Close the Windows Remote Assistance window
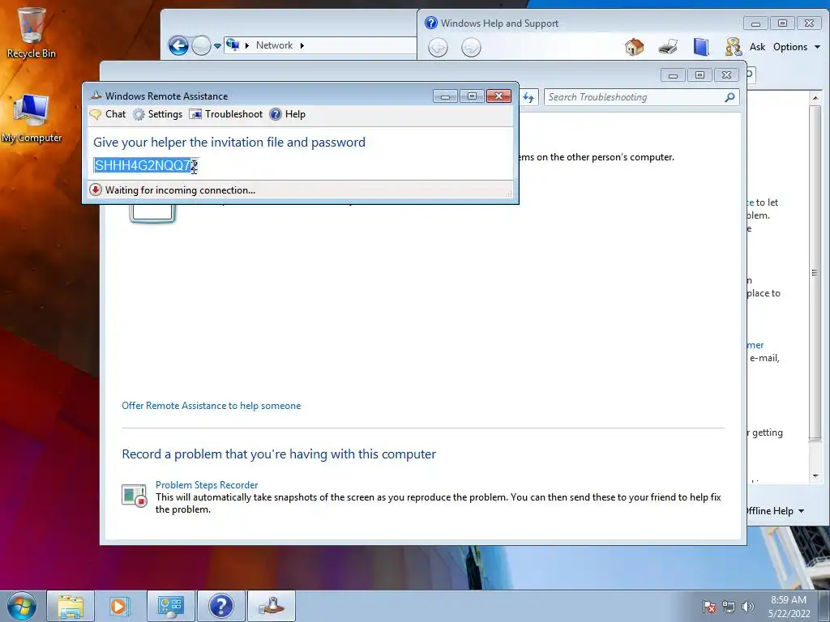 (498, 96)
